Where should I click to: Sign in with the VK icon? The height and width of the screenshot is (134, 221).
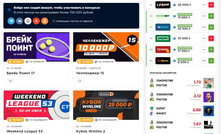point(20,21)
